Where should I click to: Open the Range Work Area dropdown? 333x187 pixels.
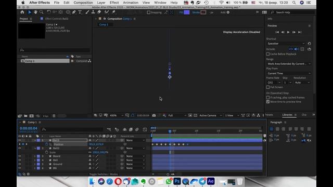coord(289,64)
